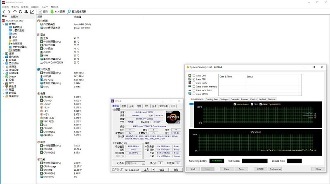This screenshot has width=330, height=184.
Task: Click the CPU-Z title bar logo icon
Action: pyautogui.click(x=112, y=101)
